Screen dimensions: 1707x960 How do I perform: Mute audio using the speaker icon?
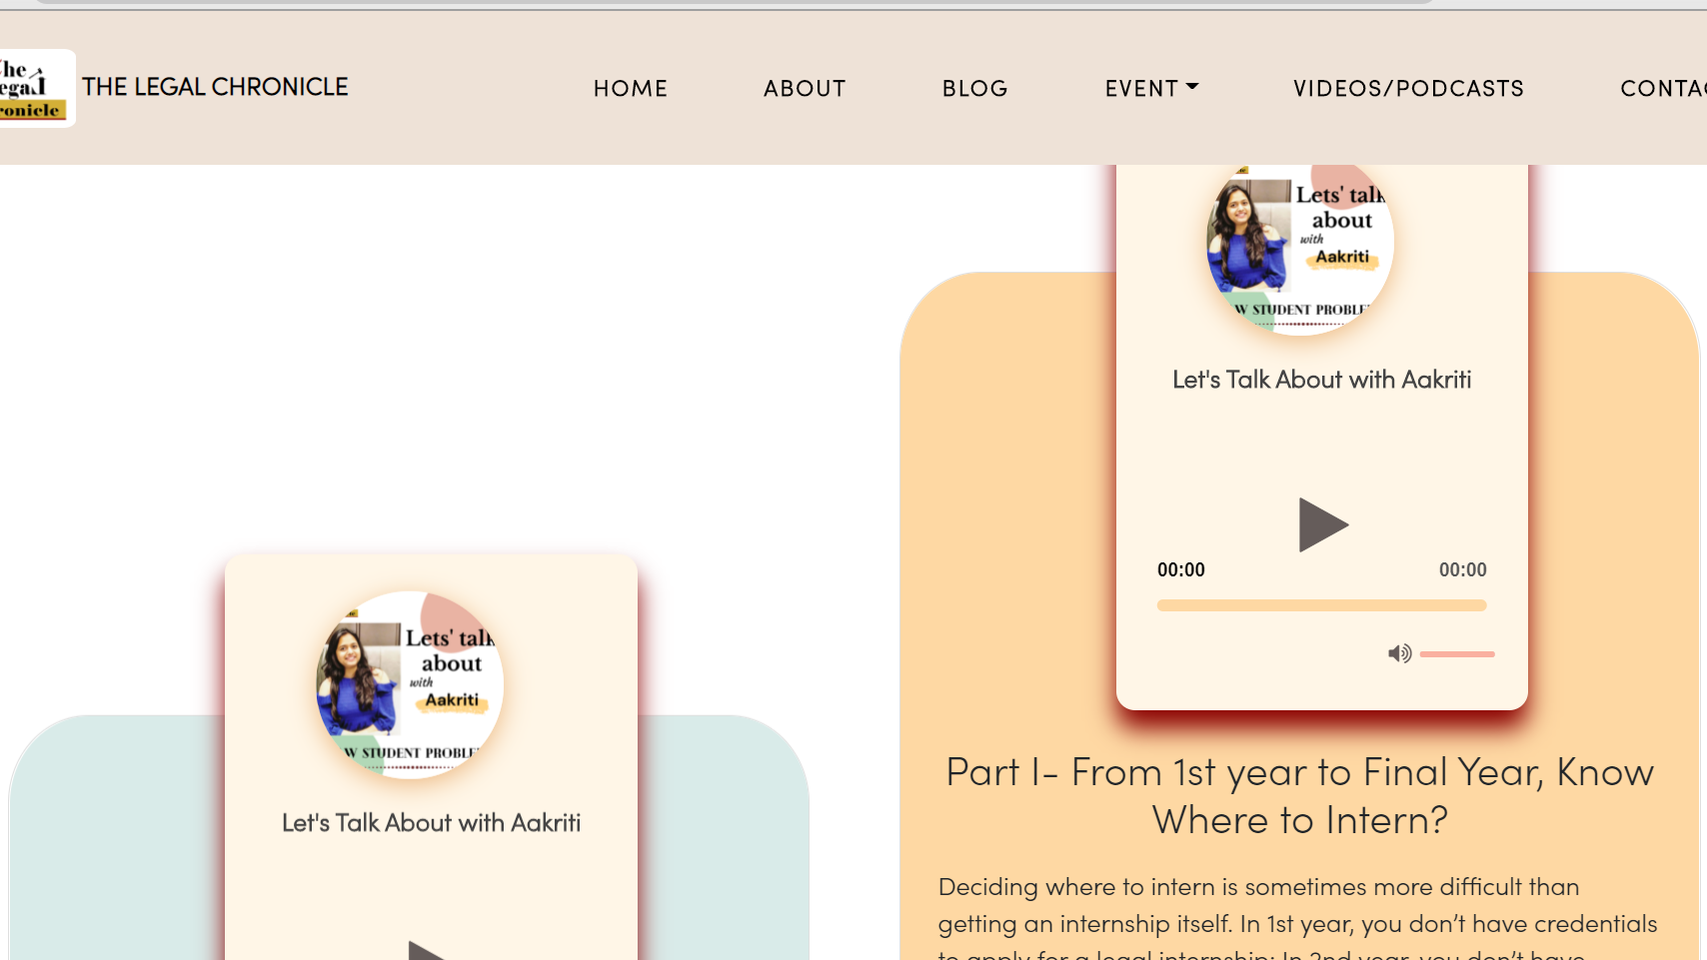point(1399,653)
